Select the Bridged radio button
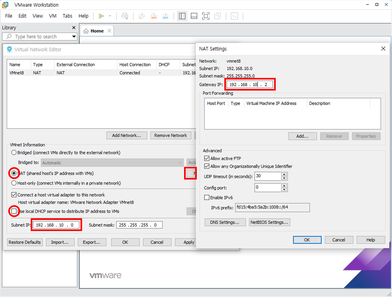 coord(14,153)
